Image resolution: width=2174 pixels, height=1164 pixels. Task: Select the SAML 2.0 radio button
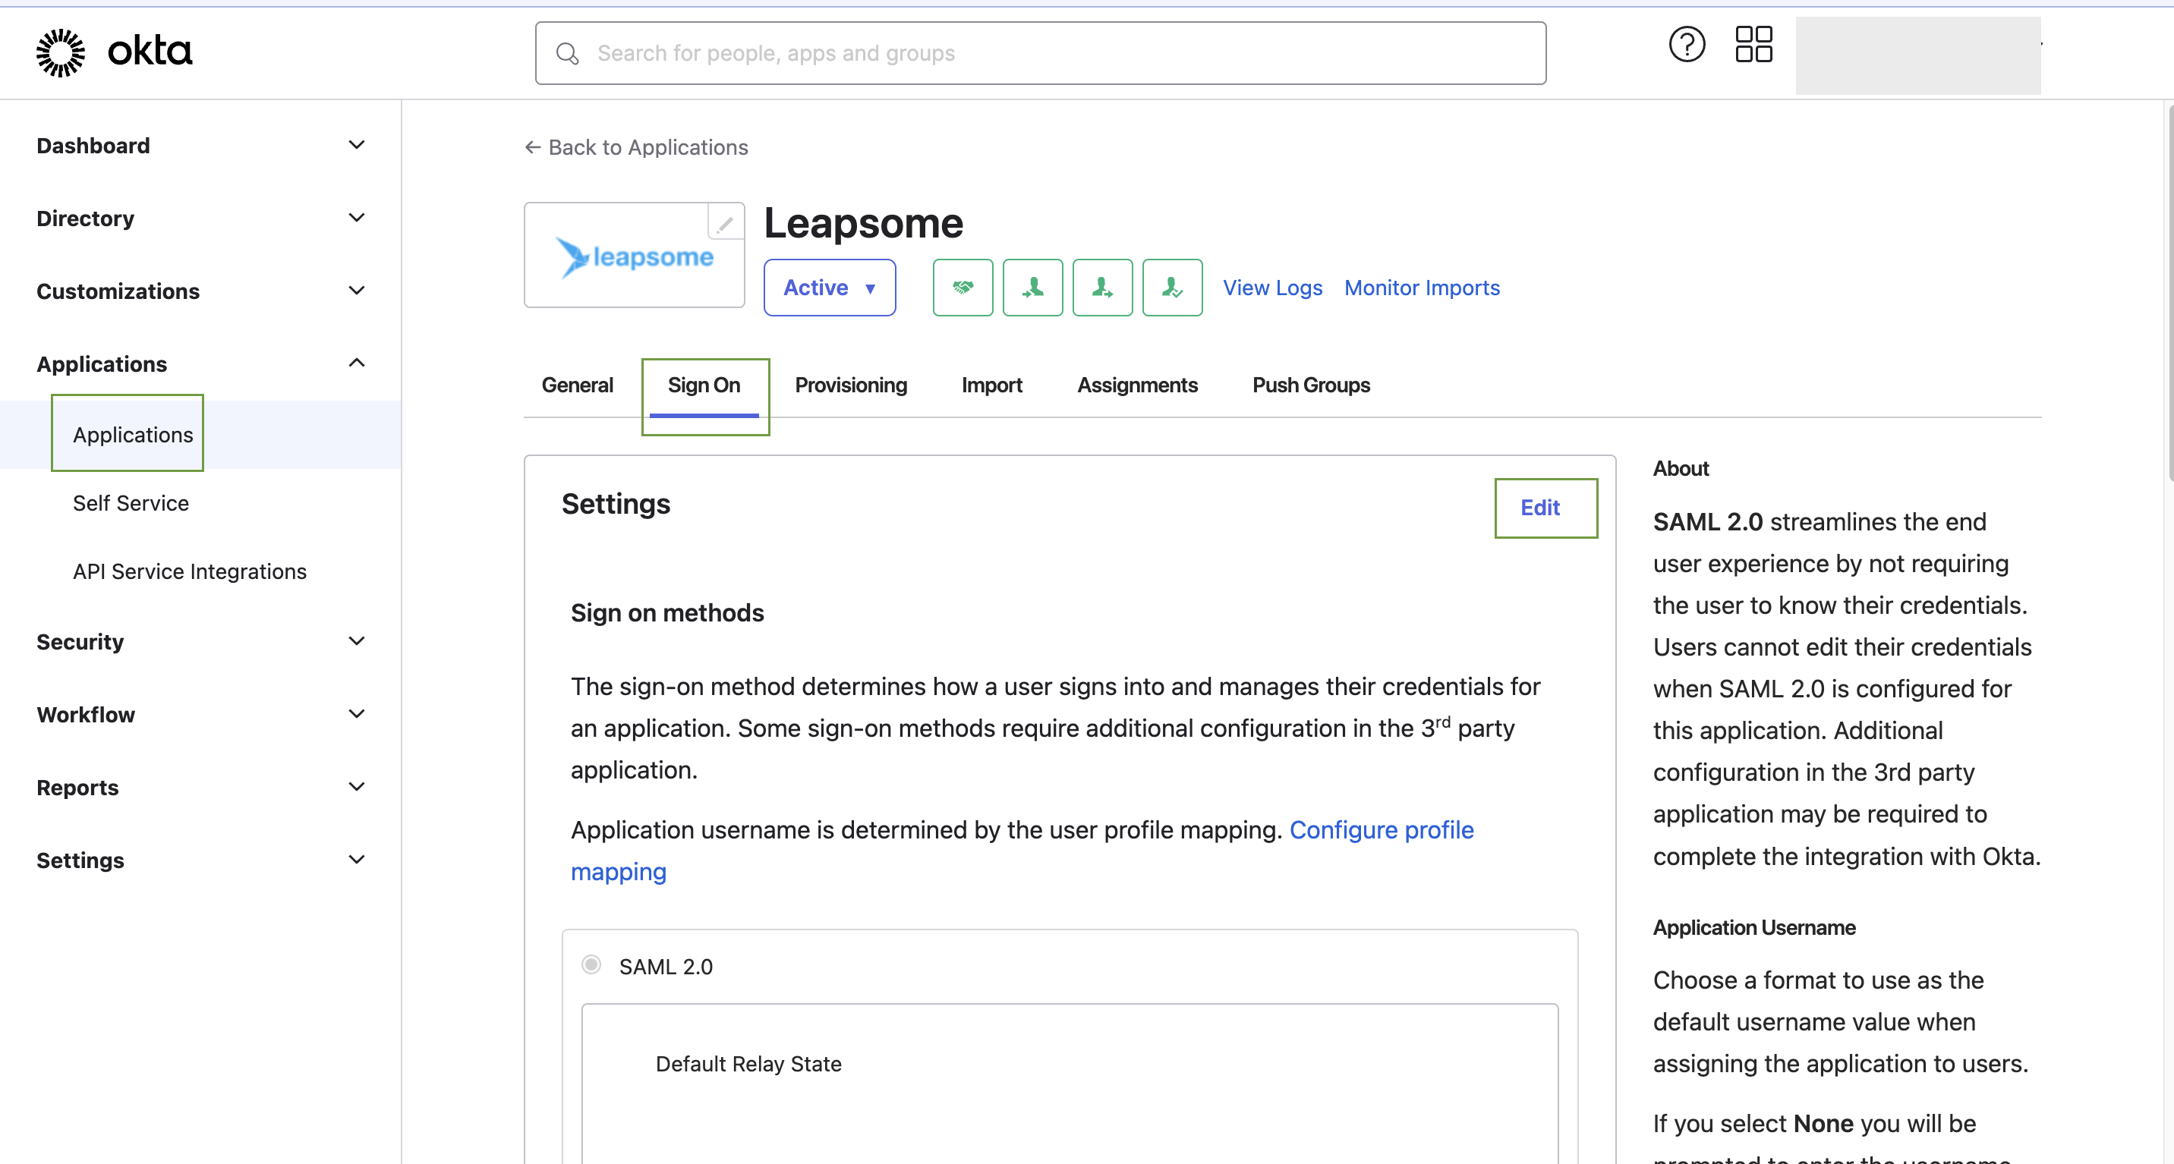pos(591,964)
